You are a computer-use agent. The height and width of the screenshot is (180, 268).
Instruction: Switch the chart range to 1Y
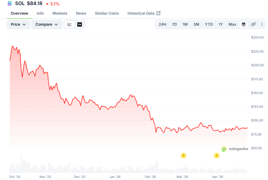tap(221, 24)
